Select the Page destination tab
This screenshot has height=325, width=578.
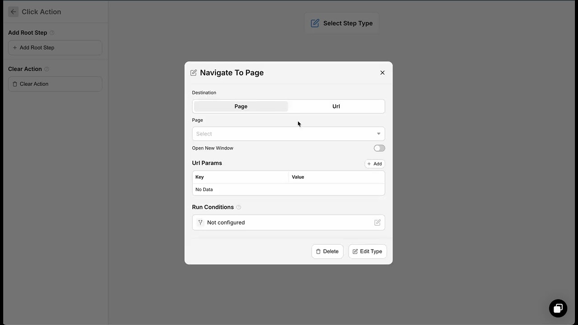pos(241,107)
